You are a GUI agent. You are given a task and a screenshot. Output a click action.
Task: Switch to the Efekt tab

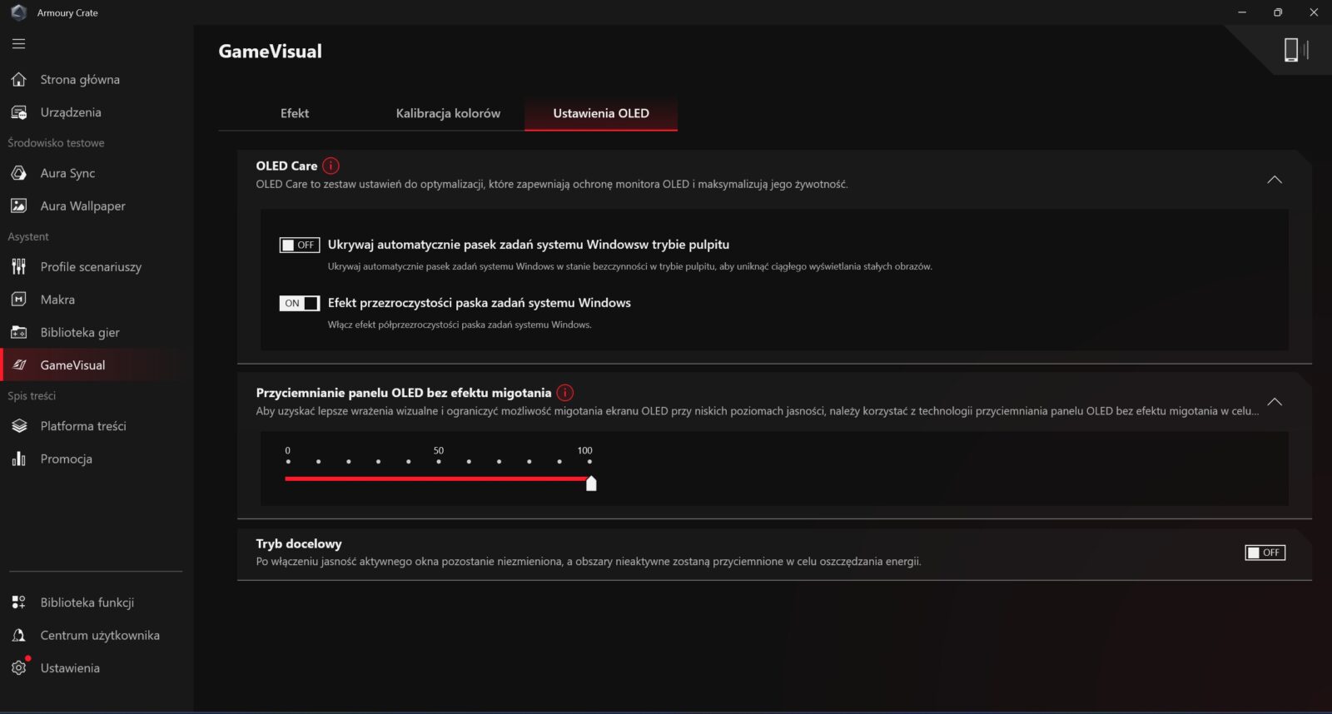point(294,113)
